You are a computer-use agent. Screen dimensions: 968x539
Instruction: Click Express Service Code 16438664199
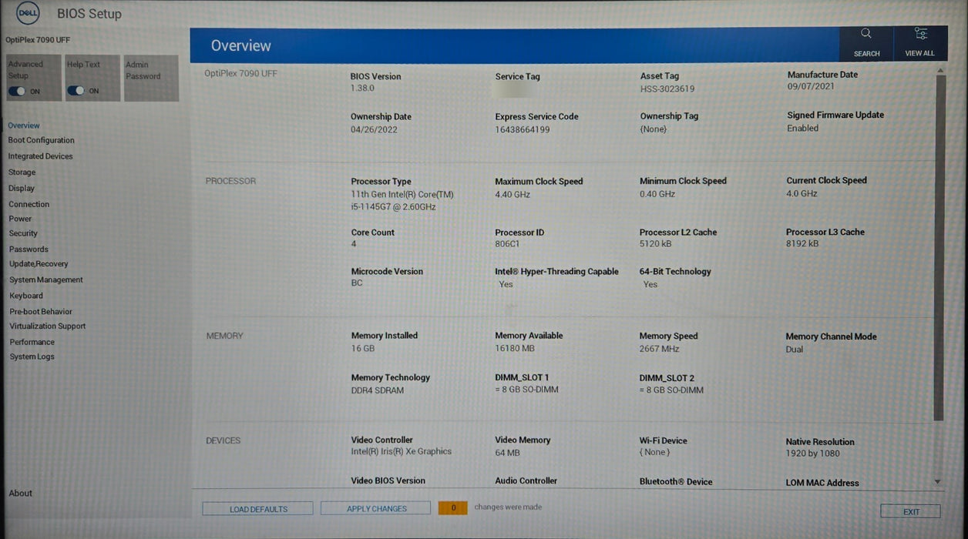[x=523, y=129]
